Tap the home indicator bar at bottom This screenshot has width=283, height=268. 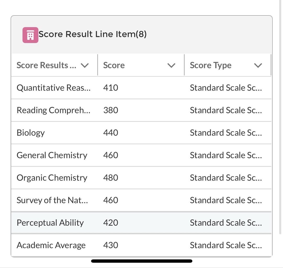tap(141, 261)
